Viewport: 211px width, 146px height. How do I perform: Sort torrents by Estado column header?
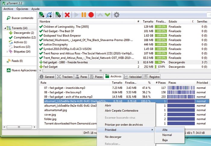(x=179, y=21)
